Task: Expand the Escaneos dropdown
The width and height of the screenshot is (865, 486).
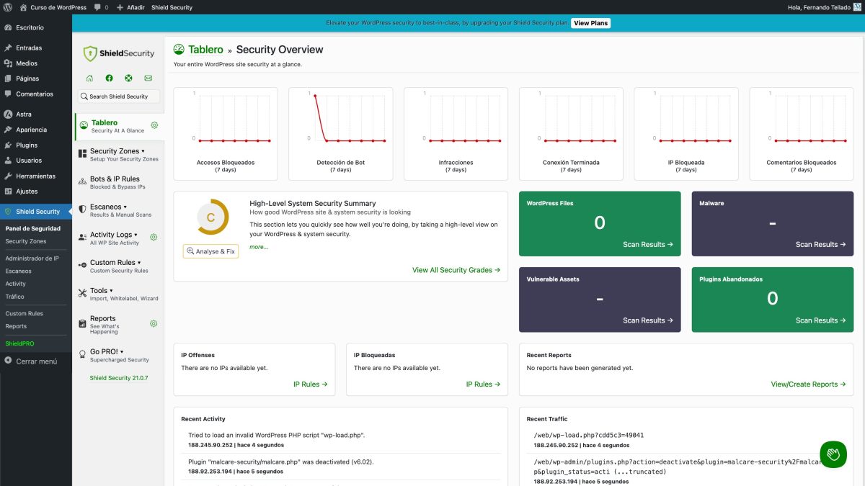Action: [108, 207]
